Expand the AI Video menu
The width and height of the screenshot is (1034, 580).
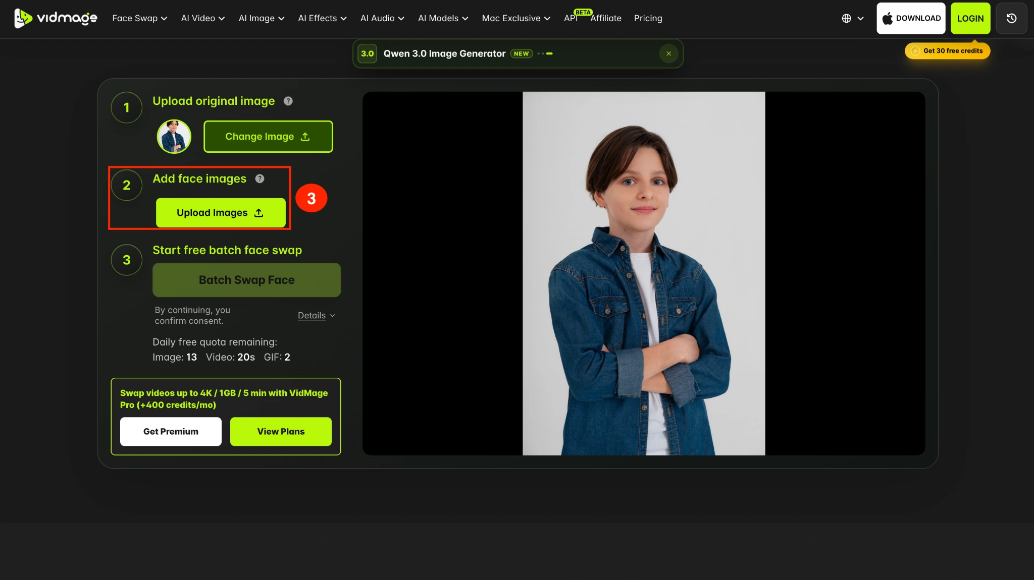203,18
